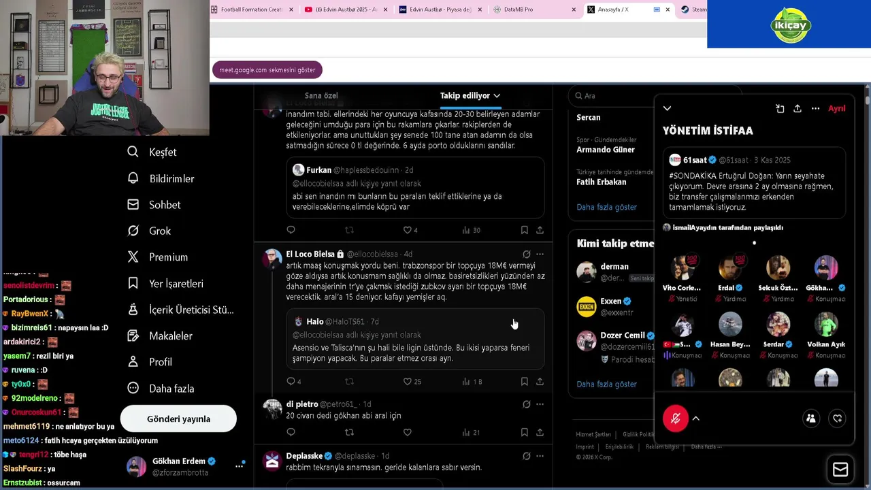Open Volkan Ayık speaker avatar
The height and width of the screenshot is (490, 871).
[825, 325]
